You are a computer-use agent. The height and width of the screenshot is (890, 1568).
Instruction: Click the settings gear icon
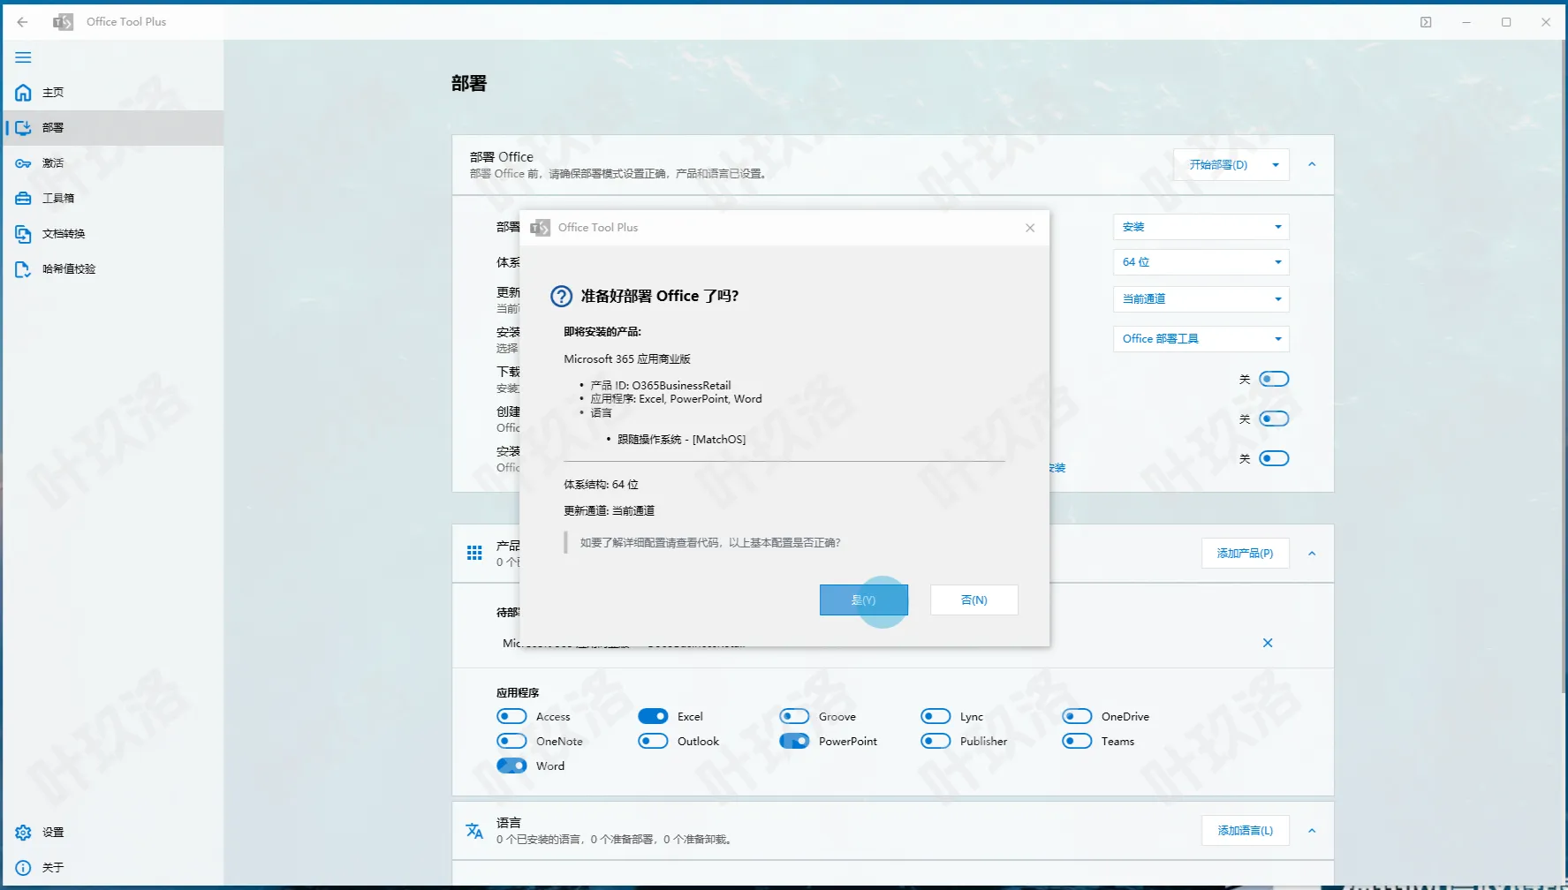23,833
